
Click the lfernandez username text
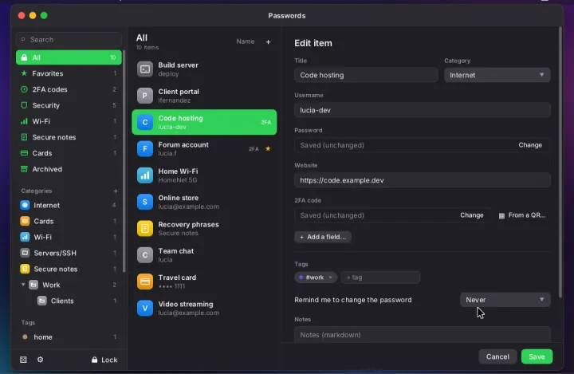(x=175, y=100)
